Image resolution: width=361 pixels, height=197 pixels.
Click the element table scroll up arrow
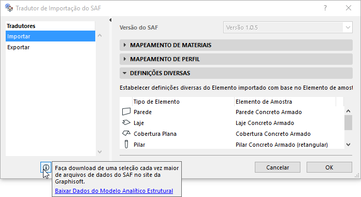point(349,111)
